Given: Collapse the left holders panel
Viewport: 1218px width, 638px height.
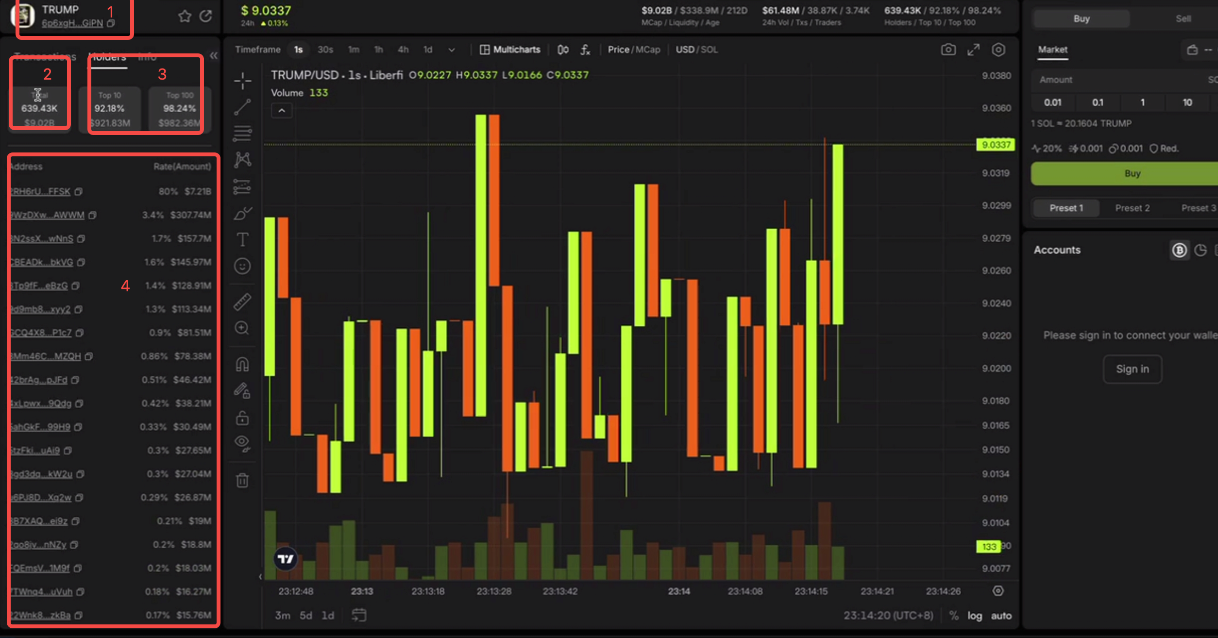Looking at the screenshot, I should click(214, 55).
